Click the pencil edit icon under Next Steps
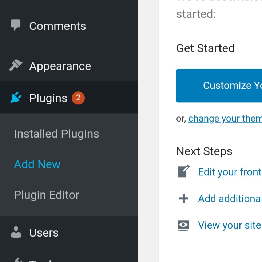The width and height of the screenshot is (262, 262). pos(184,171)
